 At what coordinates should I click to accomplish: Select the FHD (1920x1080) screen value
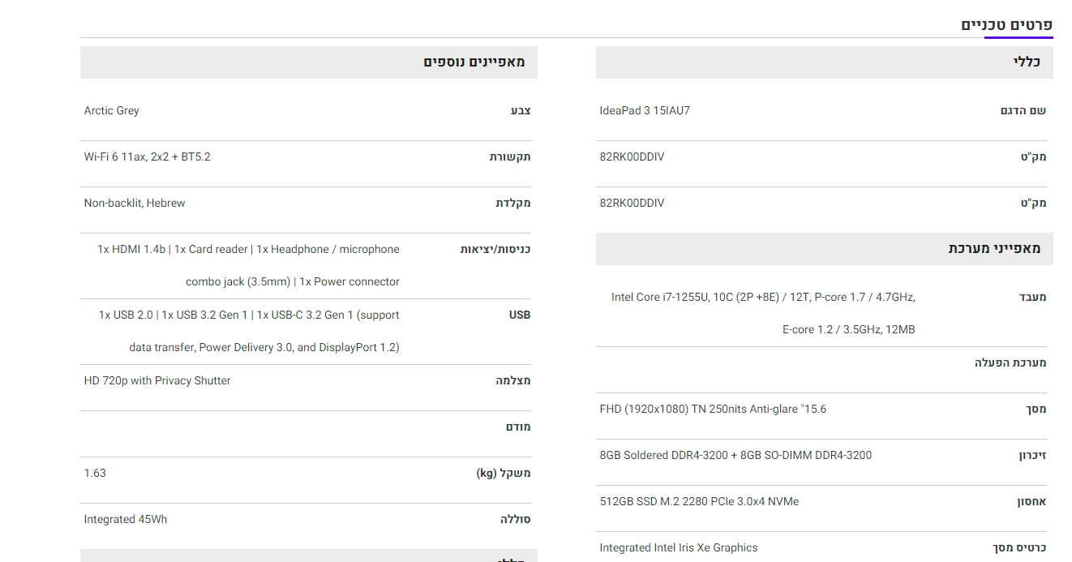point(713,409)
